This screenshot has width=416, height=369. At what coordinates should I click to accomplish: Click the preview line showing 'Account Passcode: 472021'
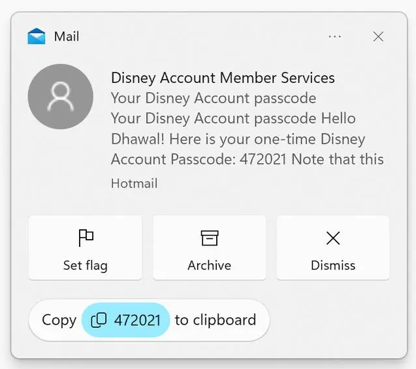(x=247, y=159)
